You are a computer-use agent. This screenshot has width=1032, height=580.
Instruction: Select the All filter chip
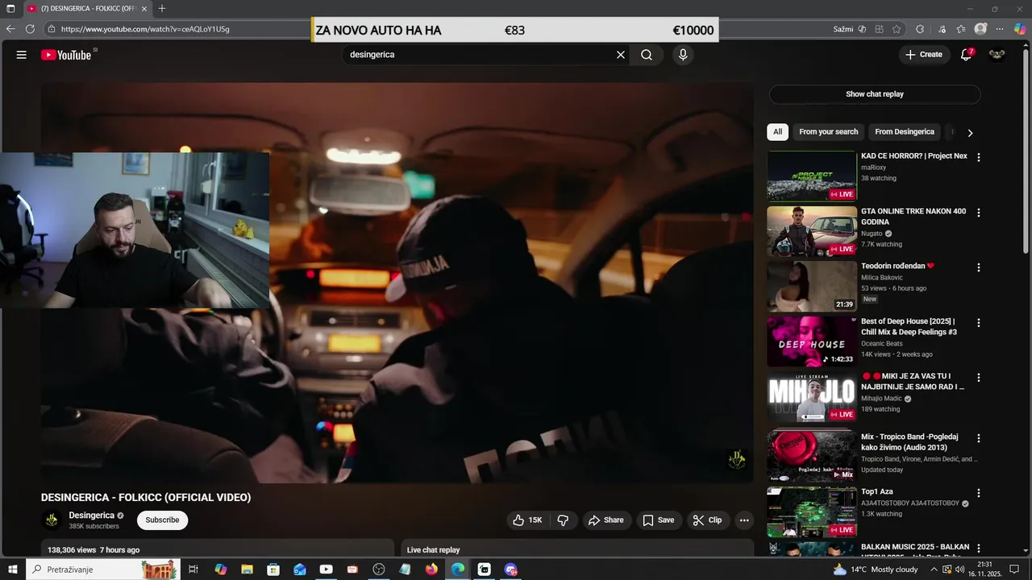pyautogui.click(x=777, y=132)
